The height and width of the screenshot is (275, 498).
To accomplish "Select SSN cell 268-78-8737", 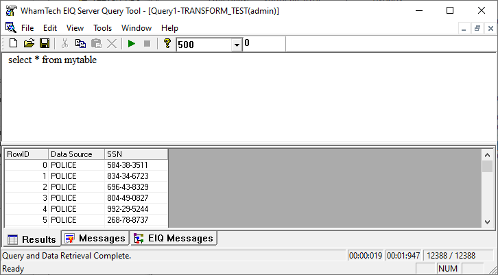I will point(137,219).
